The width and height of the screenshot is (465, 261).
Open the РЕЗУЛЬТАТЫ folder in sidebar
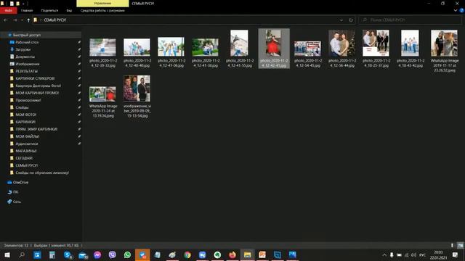point(27,71)
